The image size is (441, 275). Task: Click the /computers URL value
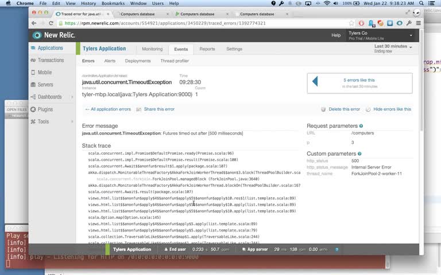(362, 133)
